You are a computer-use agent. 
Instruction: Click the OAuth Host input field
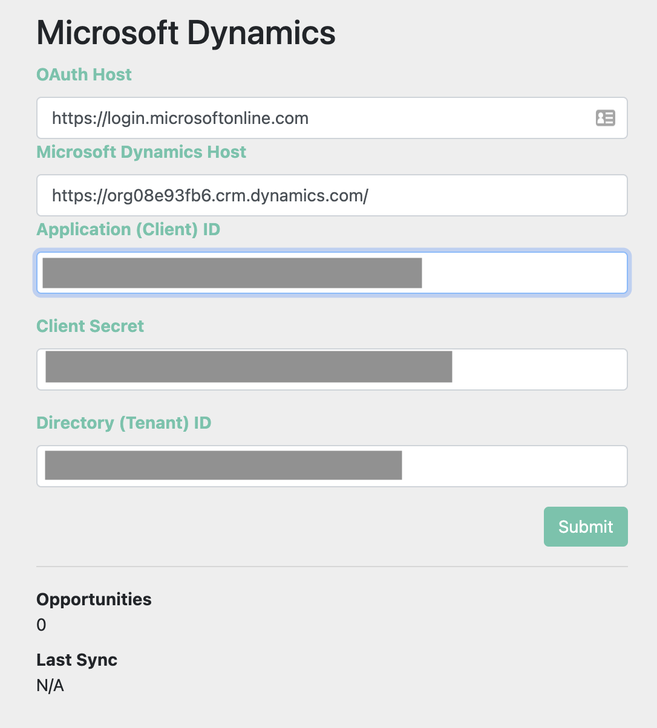(332, 118)
